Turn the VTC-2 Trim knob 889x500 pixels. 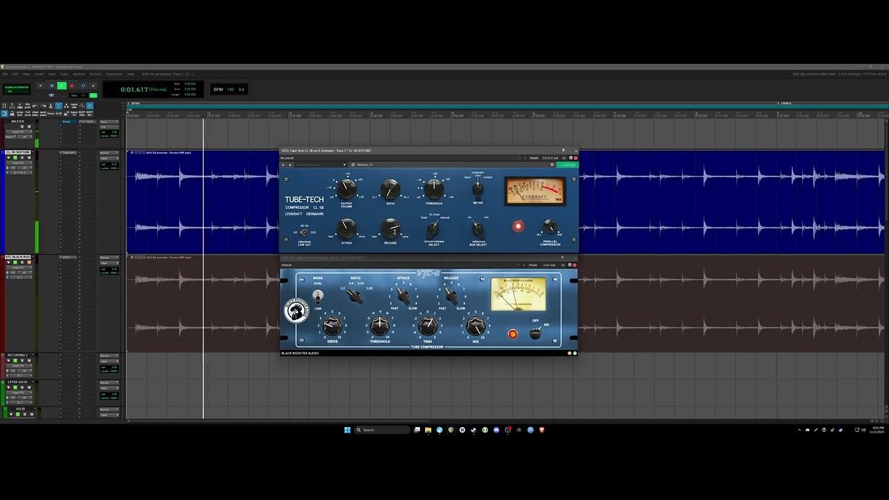[428, 325]
